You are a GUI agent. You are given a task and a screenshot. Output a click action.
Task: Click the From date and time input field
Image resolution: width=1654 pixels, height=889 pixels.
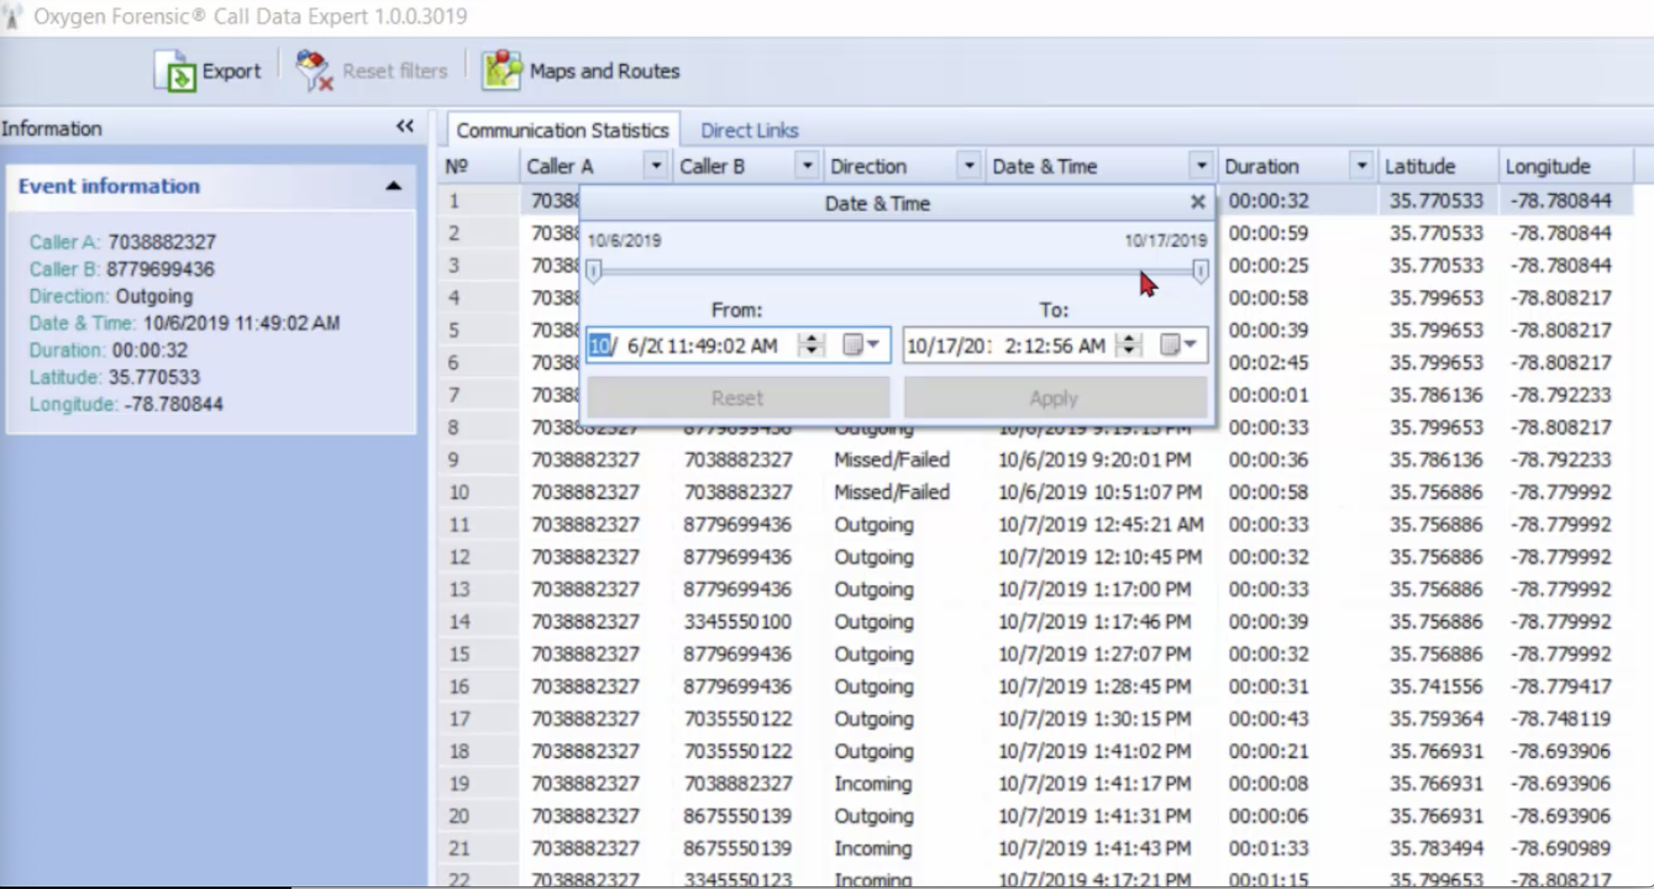tap(737, 345)
